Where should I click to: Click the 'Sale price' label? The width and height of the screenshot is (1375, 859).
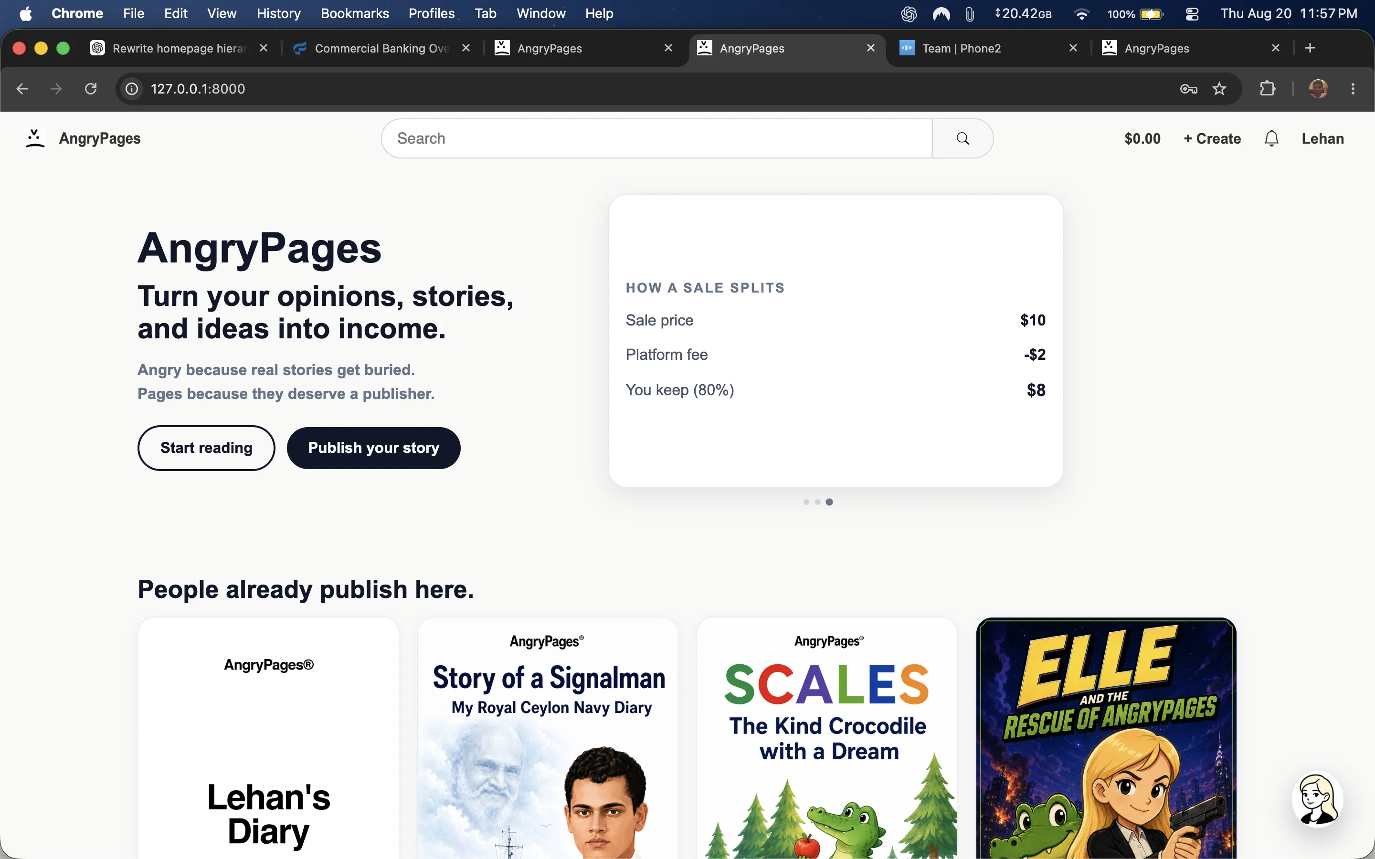[659, 320]
